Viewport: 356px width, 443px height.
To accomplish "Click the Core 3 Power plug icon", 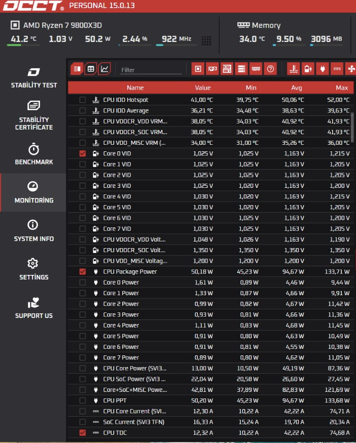I will pyautogui.click(x=96, y=314).
